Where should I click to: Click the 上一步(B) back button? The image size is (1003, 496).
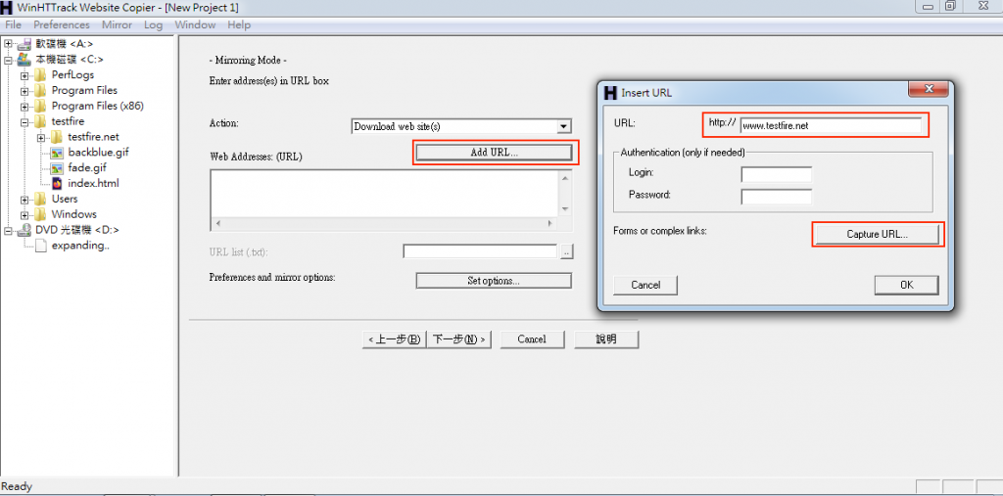point(395,339)
